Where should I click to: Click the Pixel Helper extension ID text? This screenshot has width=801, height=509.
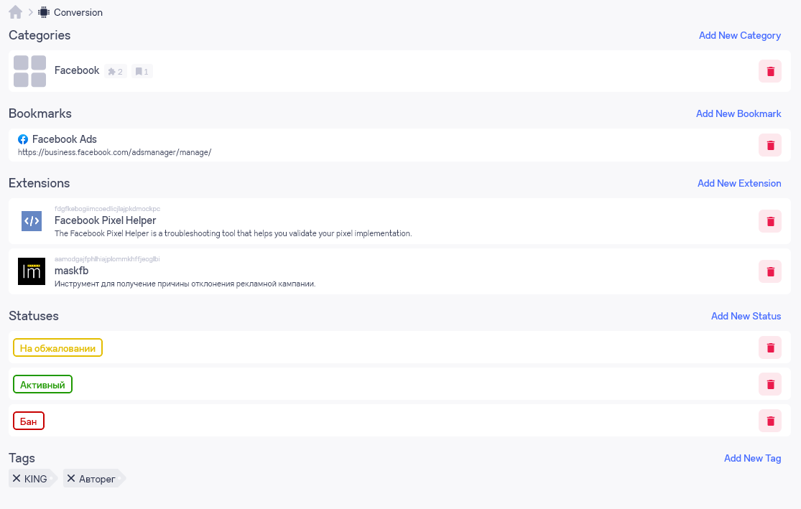click(x=107, y=209)
